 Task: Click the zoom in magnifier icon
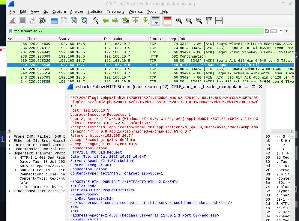point(179,21)
